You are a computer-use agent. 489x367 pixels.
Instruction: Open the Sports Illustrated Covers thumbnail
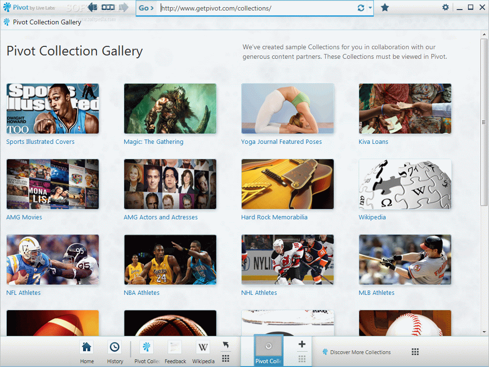pos(53,108)
